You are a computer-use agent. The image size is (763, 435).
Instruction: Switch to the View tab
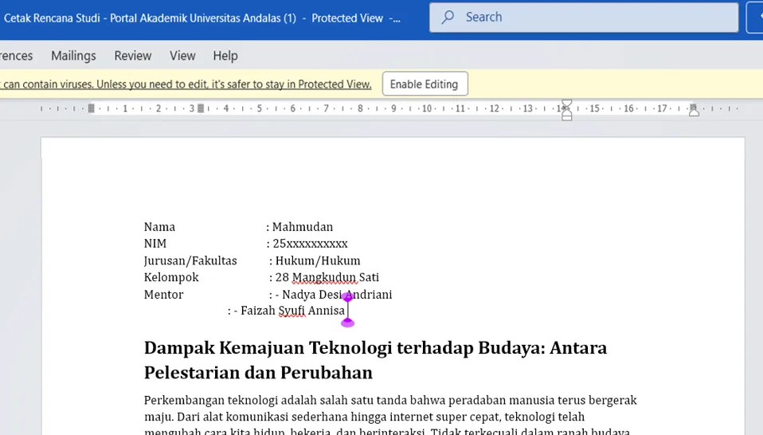point(182,56)
